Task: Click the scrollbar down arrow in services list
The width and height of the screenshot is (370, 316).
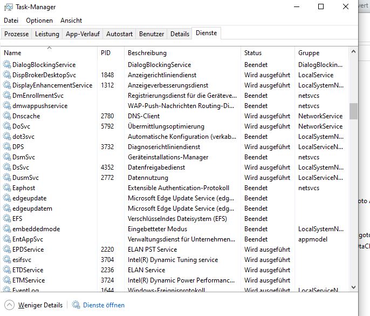Action: coord(353,287)
